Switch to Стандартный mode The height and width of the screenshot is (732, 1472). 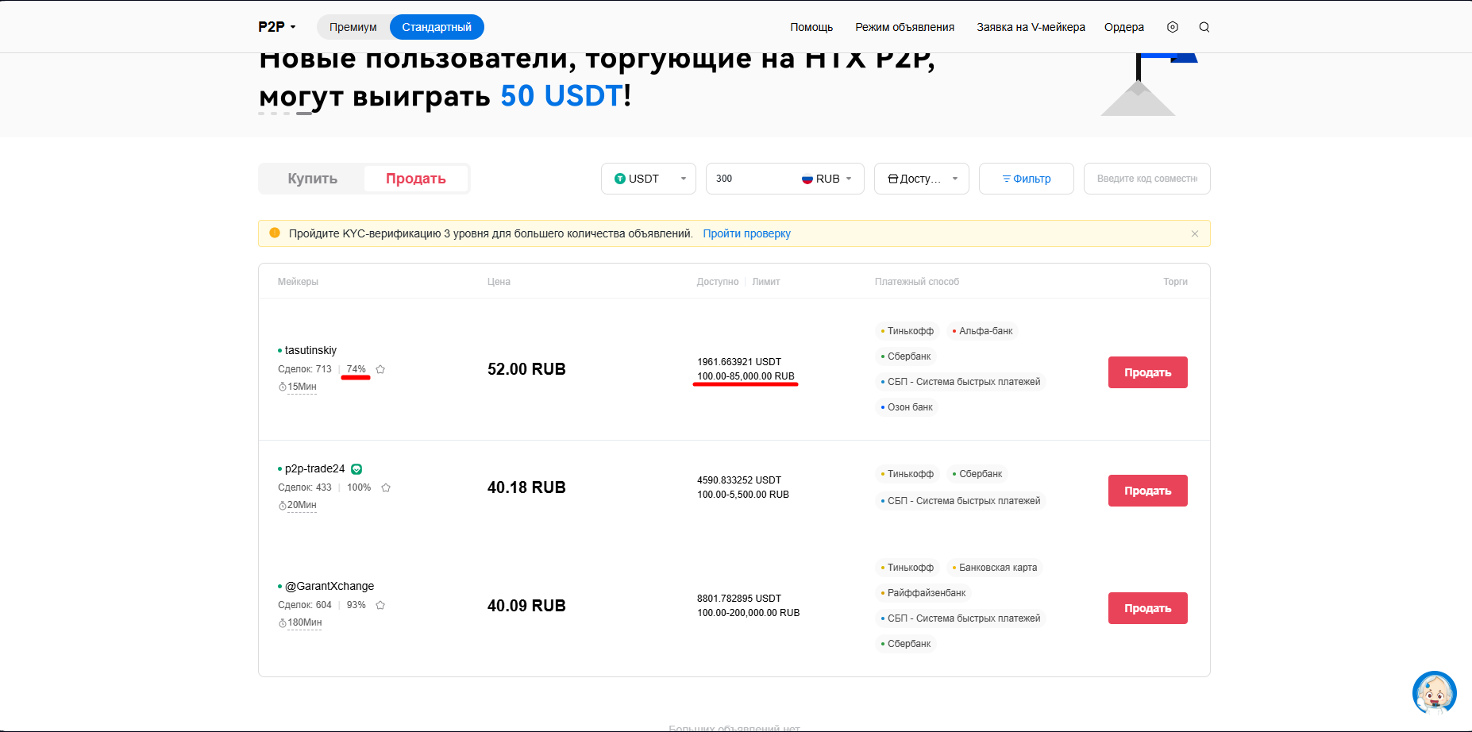pos(437,27)
